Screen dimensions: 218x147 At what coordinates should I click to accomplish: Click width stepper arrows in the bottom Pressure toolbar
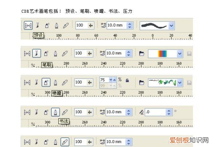pyautogui.click(x=129, y=142)
